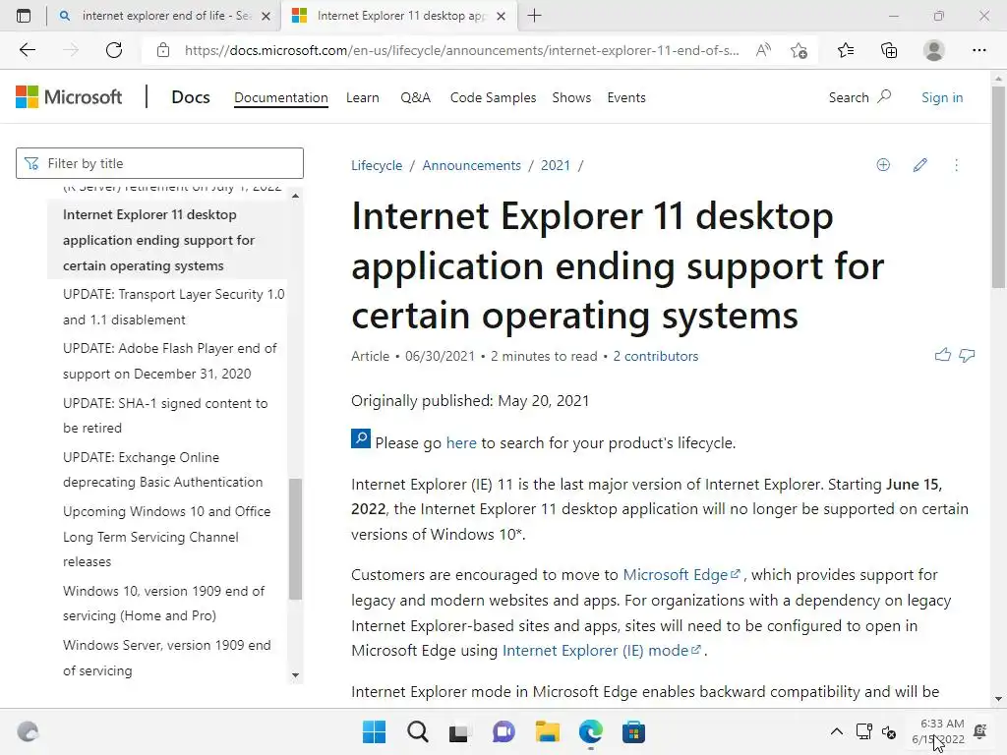The width and height of the screenshot is (1007, 755).
Task: Open the article more actions menu
Action: point(956,165)
